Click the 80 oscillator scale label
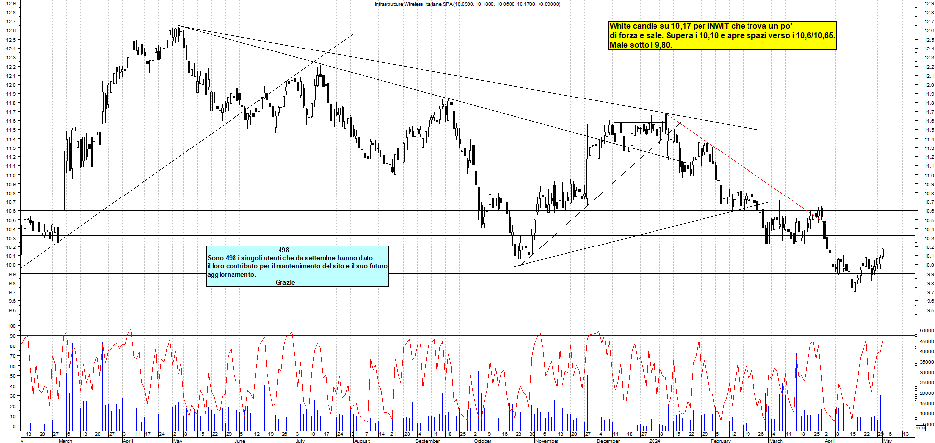 (x=13, y=346)
